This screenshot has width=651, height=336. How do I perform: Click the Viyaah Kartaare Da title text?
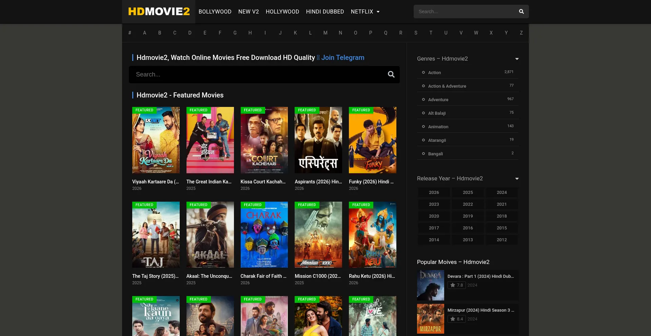[x=156, y=182]
